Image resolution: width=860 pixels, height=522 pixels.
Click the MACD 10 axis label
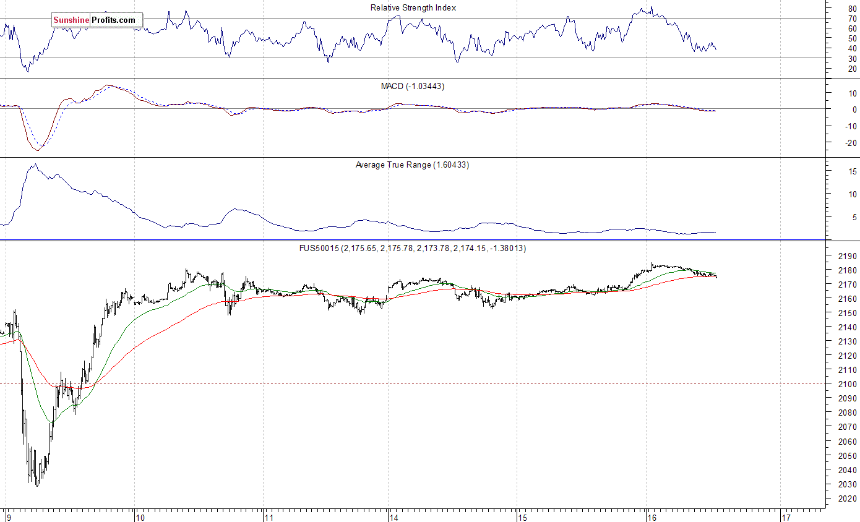853,93
